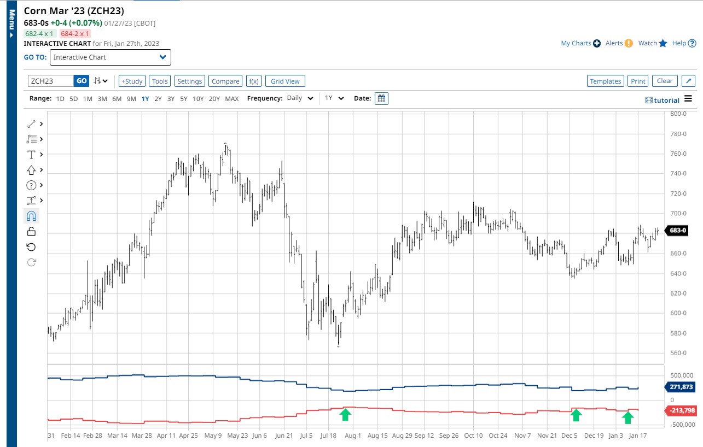Screen dimensions: 703x447
Task: Set range to 1M
Action: click(x=88, y=99)
